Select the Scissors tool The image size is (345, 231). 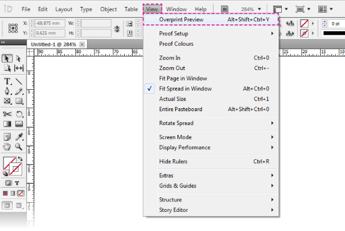click(x=8, y=114)
